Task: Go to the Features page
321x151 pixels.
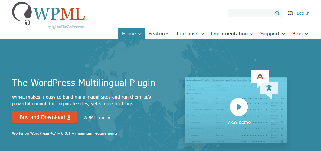Action: pos(159,34)
